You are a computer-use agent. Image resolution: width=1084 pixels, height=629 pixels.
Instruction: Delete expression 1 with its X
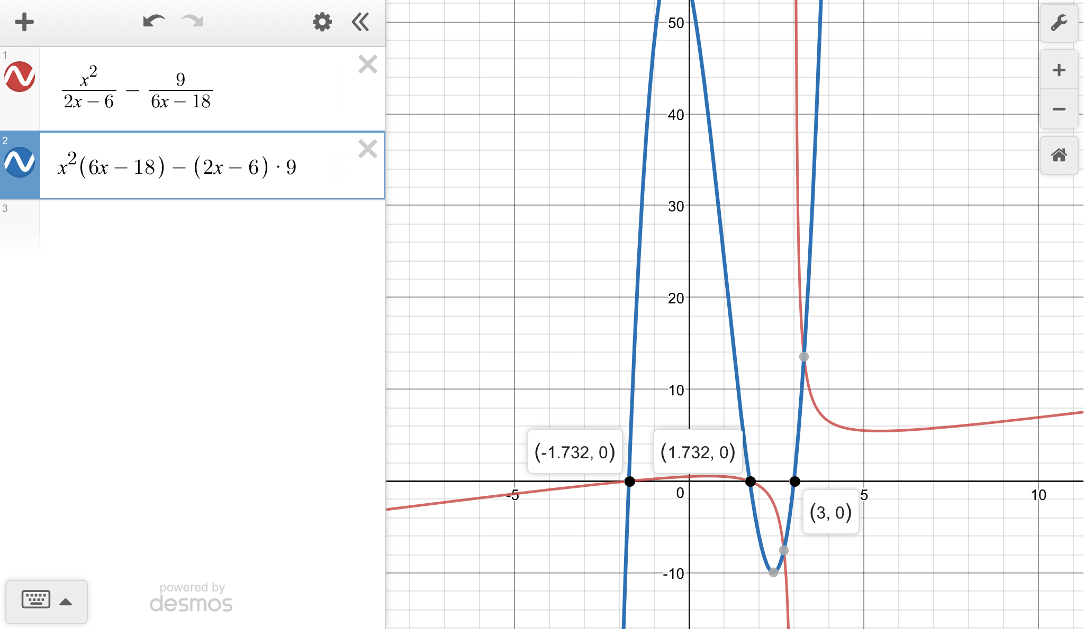(x=367, y=64)
